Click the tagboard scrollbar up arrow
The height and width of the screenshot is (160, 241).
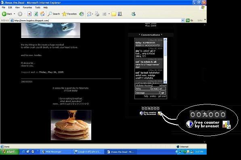(x=165, y=40)
